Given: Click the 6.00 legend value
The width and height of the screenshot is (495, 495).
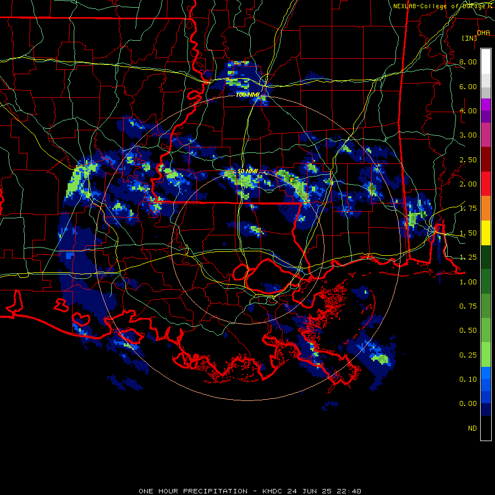Looking at the screenshot, I should pos(468,86).
